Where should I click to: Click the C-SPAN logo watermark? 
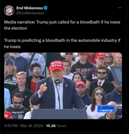coord(106,108)
